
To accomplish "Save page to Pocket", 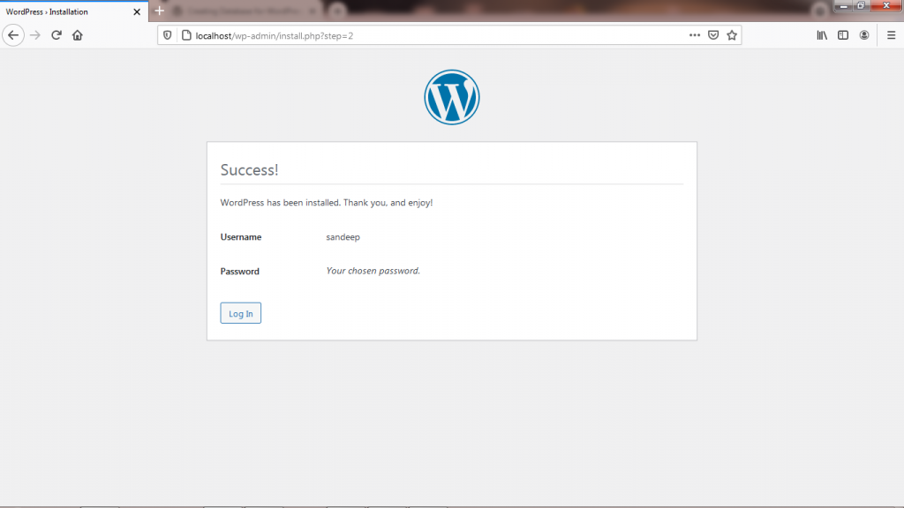I will tap(713, 35).
